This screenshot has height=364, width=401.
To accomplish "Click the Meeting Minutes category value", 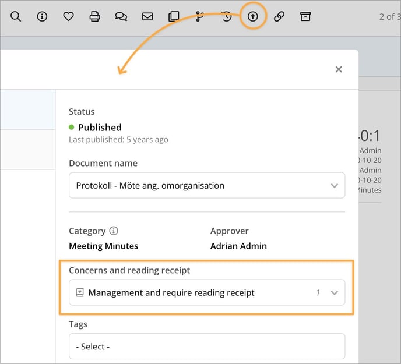I will click(104, 246).
